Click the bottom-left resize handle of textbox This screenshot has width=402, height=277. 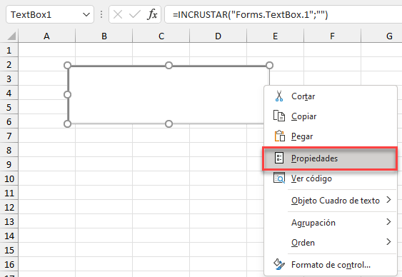(67, 124)
